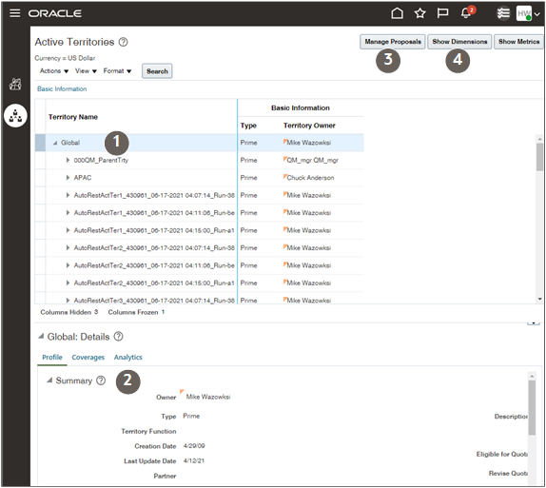Image resolution: width=546 pixels, height=488 pixels.
Task: Select APAC territory name
Action: click(x=83, y=178)
